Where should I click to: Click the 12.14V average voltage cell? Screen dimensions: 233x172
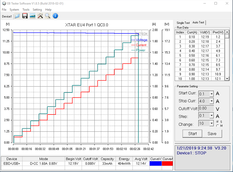pyautogui.click(x=141, y=164)
